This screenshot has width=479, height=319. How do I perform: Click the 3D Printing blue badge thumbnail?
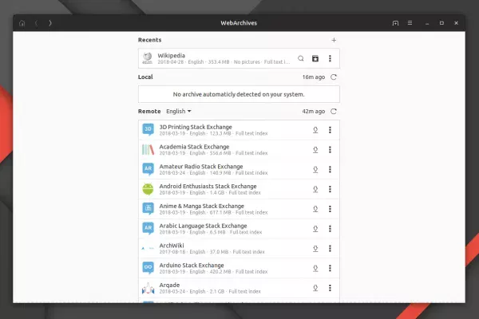(148, 129)
